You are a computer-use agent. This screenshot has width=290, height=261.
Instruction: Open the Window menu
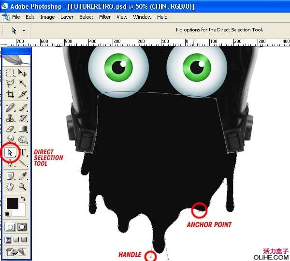point(142,17)
